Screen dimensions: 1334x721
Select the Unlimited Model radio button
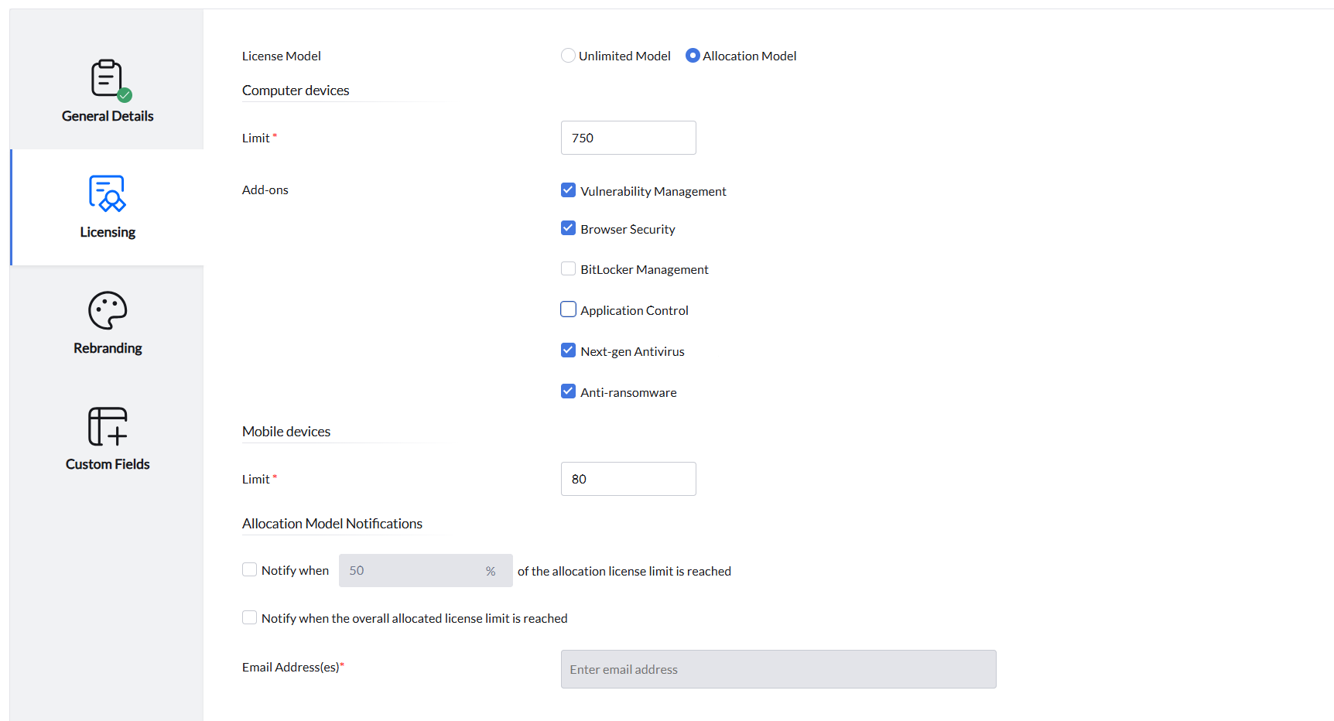(569, 56)
